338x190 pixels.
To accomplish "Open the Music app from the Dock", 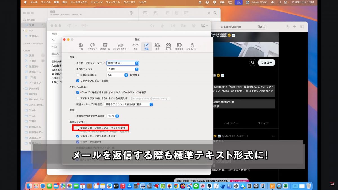I will 123,186.
